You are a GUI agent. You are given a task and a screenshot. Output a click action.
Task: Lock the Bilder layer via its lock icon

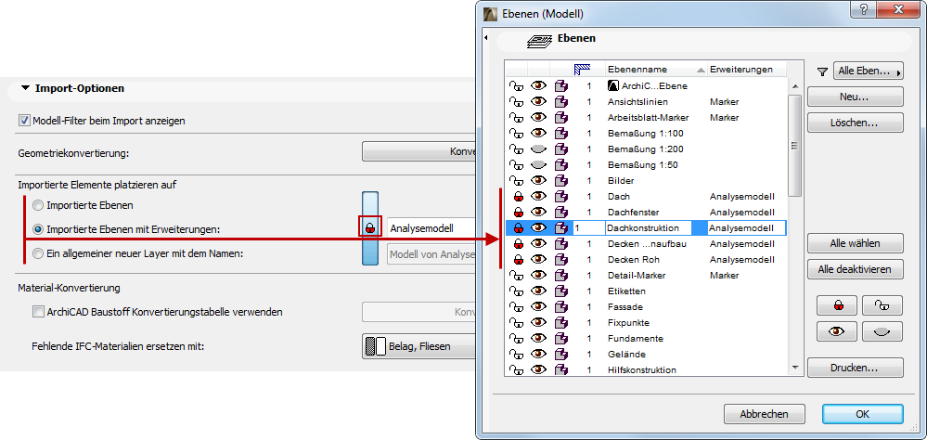516,180
